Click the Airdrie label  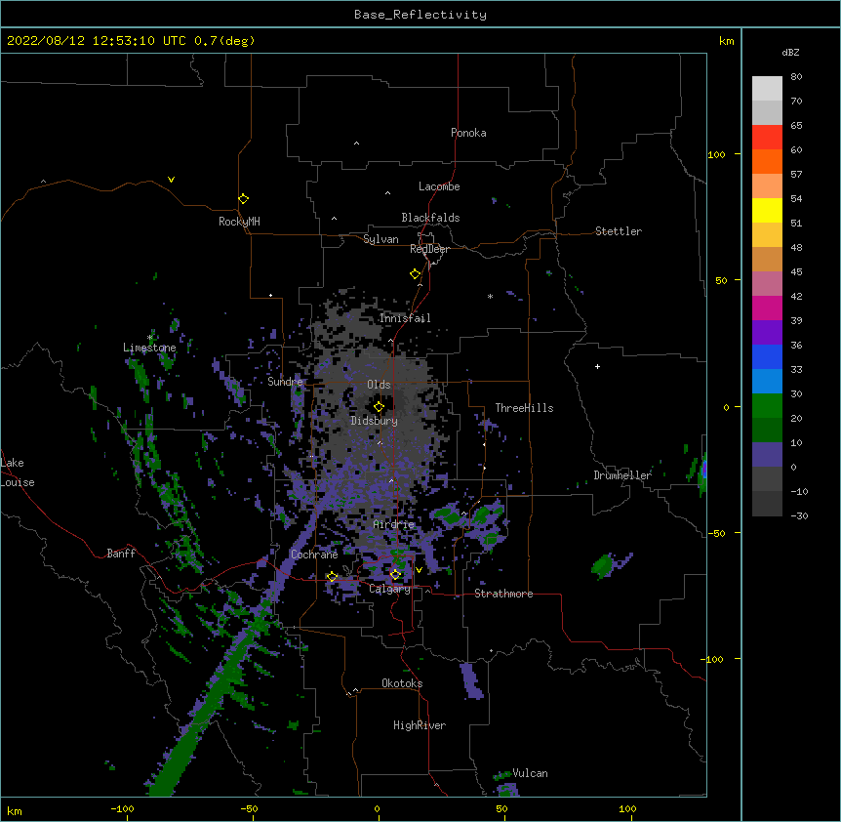click(394, 524)
